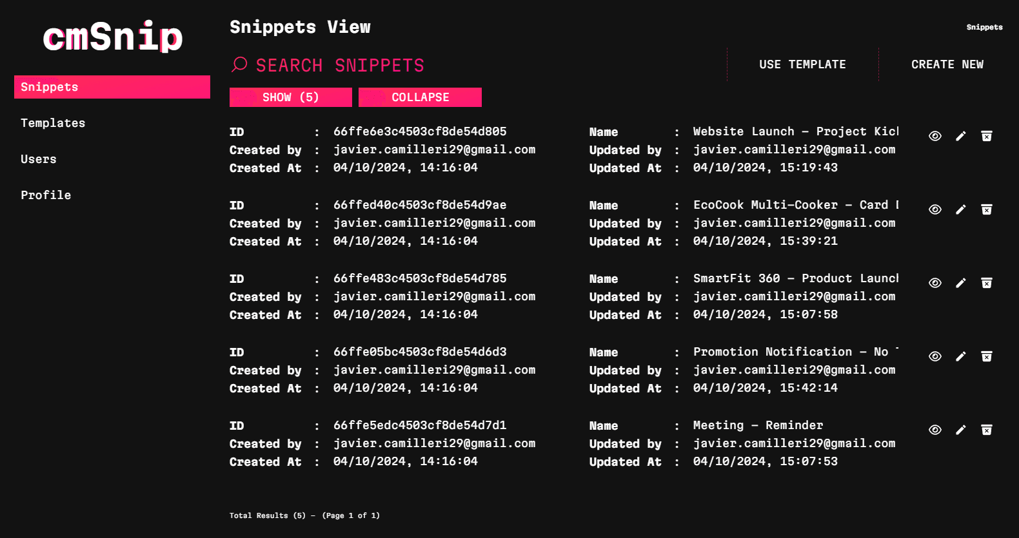View the Promotion Notification snippet via eye icon

935,356
